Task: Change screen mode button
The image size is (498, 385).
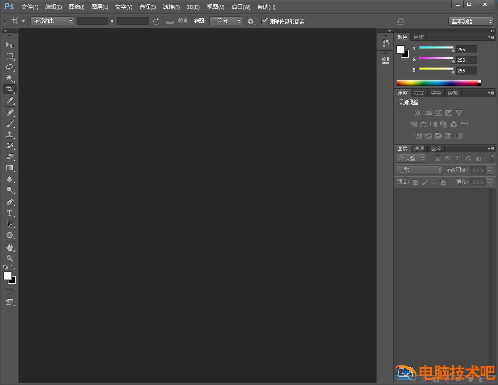Action: pos(9,302)
